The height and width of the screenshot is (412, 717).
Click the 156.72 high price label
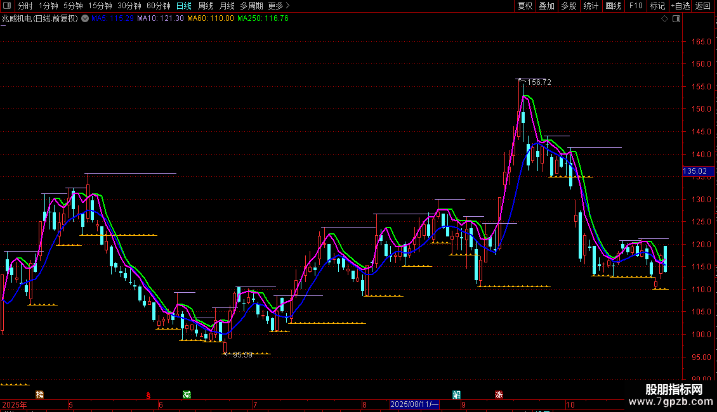click(539, 82)
